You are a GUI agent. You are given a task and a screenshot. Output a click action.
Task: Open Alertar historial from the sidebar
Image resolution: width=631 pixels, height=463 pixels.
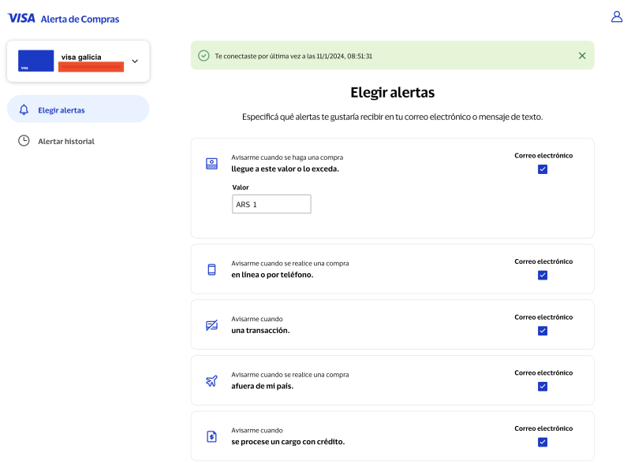66,141
